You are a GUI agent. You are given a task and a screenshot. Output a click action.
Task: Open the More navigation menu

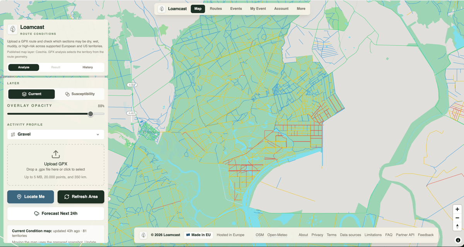tap(301, 9)
